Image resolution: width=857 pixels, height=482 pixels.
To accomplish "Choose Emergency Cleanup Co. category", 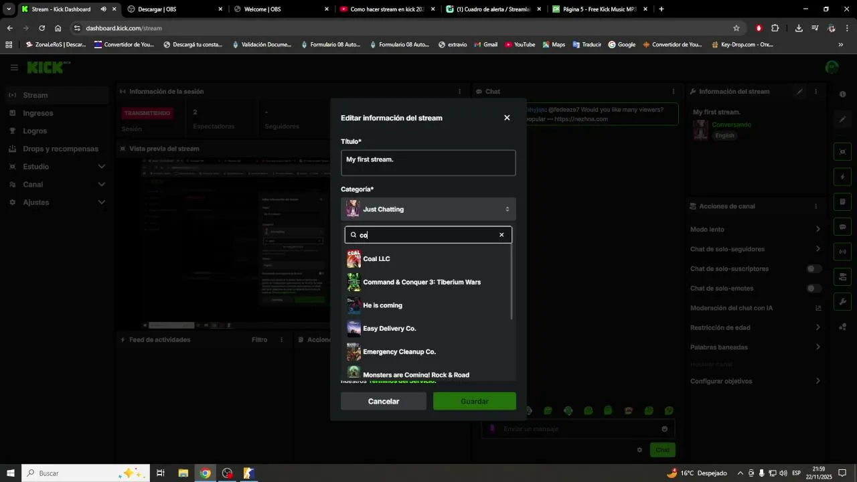I will 428,352.
